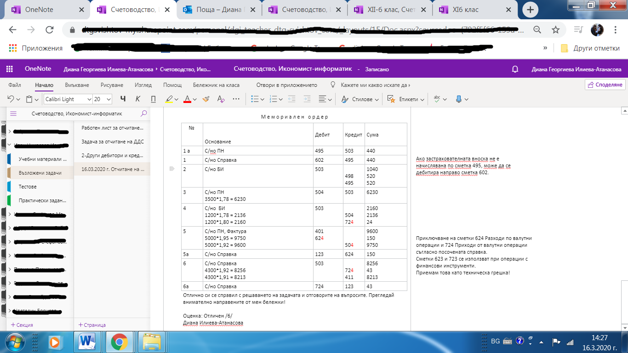Toggle underline formatting
This screenshot has height=353, width=628.
(154, 99)
